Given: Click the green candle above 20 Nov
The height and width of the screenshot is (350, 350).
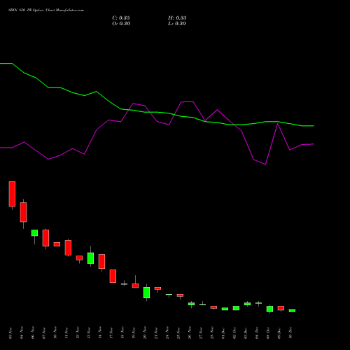Looking at the screenshot, I should 146,293.
